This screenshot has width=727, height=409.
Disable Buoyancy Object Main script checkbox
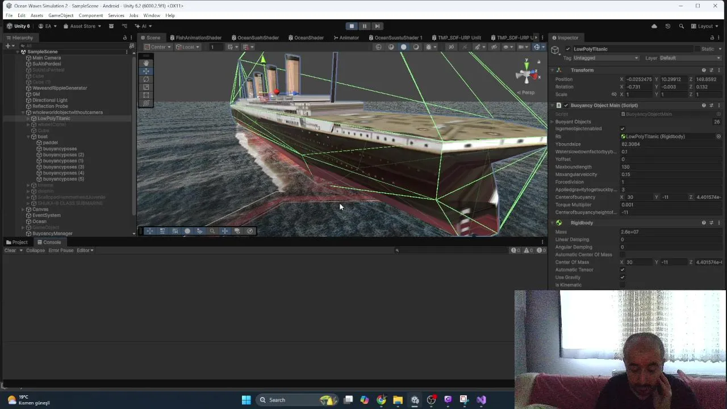coord(566,105)
